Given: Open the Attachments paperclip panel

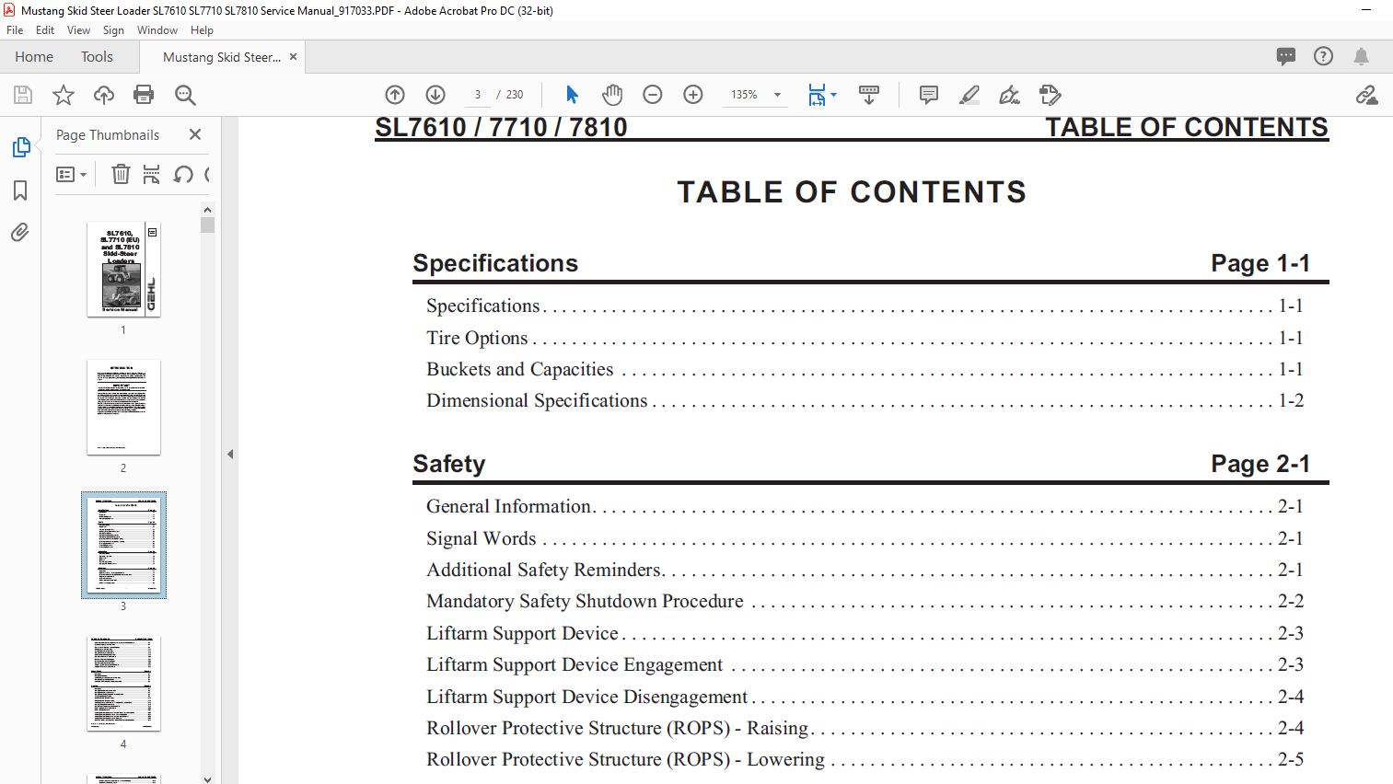Looking at the screenshot, I should click(20, 232).
